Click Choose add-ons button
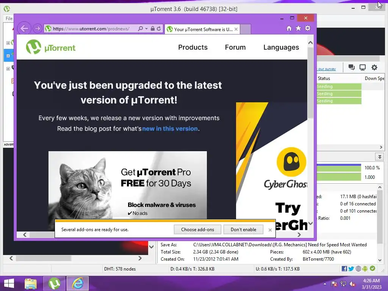Image resolution: width=388 pixels, height=291 pixels. [x=197, y=229]
